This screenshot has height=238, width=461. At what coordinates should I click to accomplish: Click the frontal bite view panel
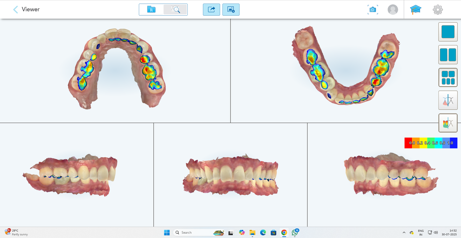[x=231, y=175]
